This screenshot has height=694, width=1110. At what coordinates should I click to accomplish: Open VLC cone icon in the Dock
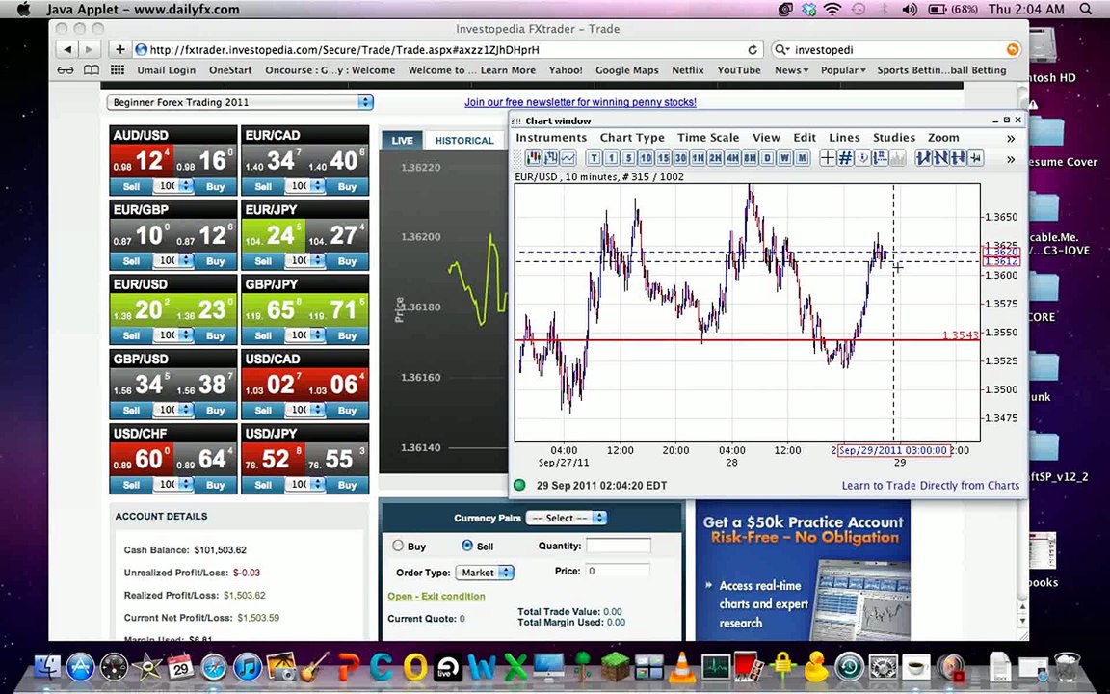tap(681, 667)
